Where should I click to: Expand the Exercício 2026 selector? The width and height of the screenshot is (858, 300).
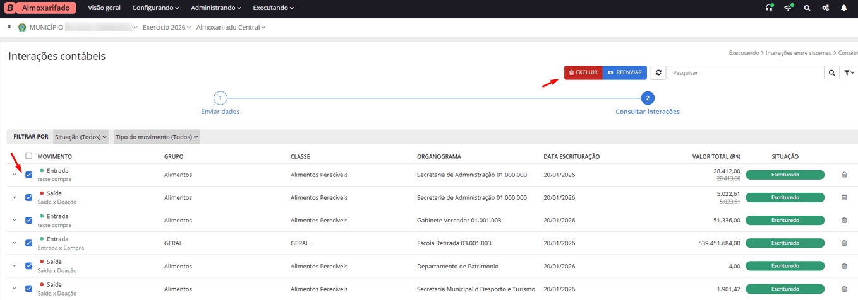(167, 28)
